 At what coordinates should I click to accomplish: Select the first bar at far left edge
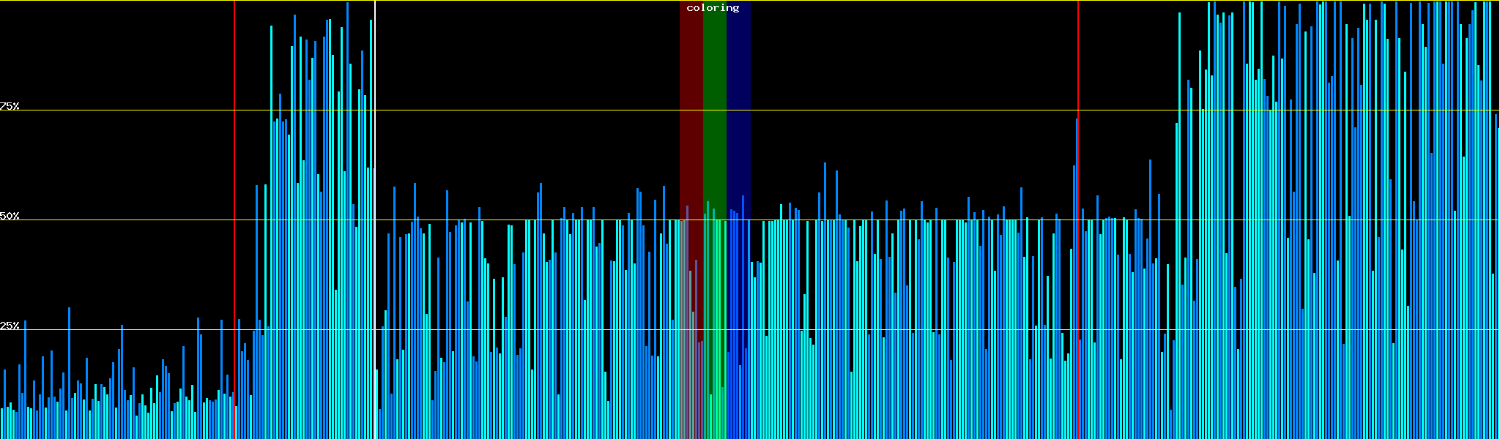tap(1, 423)
